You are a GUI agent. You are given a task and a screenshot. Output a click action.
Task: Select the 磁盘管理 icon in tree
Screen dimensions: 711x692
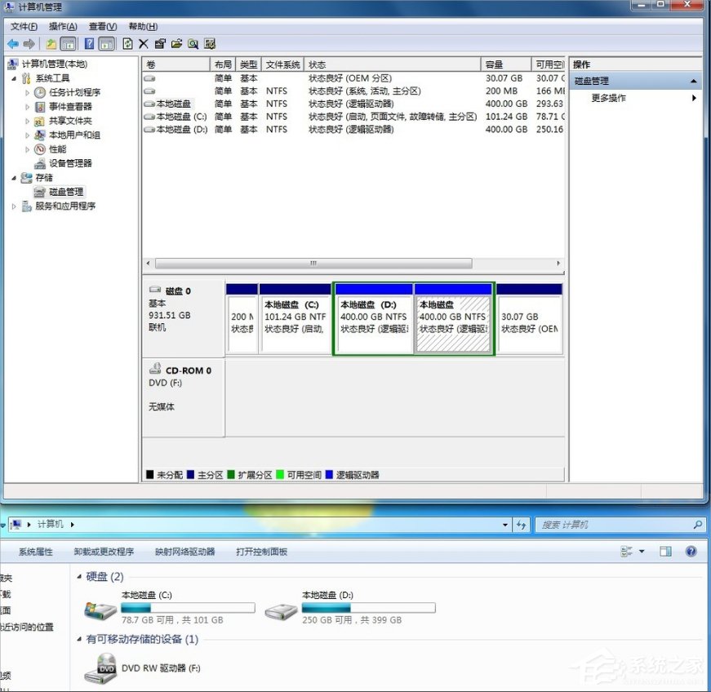coord(39,192)
